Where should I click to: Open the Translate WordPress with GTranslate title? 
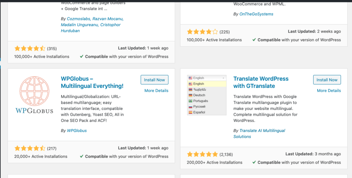point(261,82)
